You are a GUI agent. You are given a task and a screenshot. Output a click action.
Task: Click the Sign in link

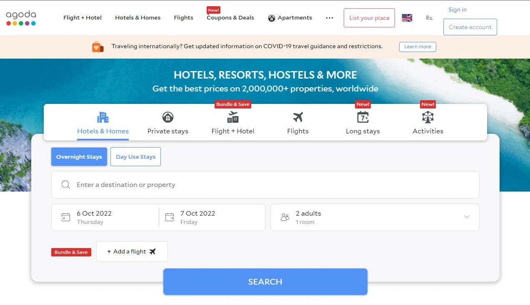tap(457, 10)
